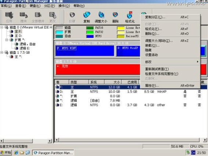208x156 pixels.
Task: Sort by the 系统 column header
Action: click(96, 82)
